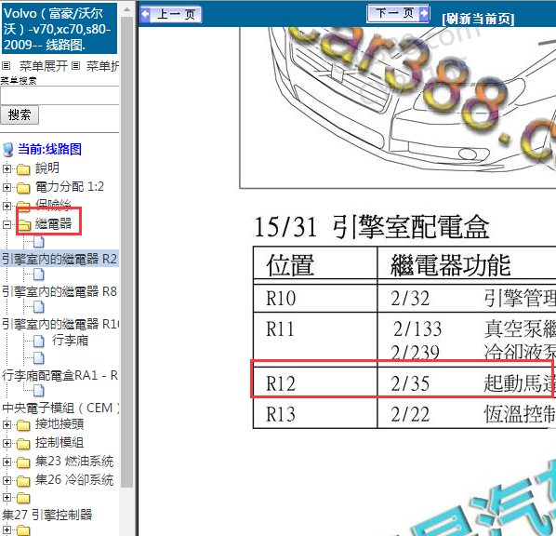This screenshot has height=536, width=556.
Task: Collapse the 繼電器 folder node
Action: coord(7,224)
